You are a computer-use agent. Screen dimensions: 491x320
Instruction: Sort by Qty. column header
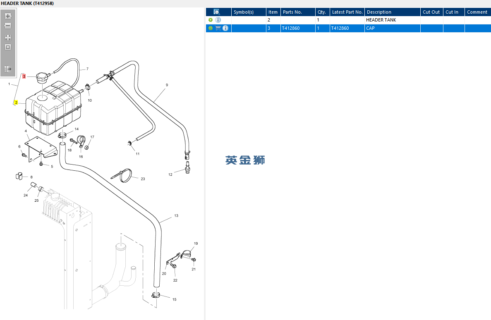(323, 12)
